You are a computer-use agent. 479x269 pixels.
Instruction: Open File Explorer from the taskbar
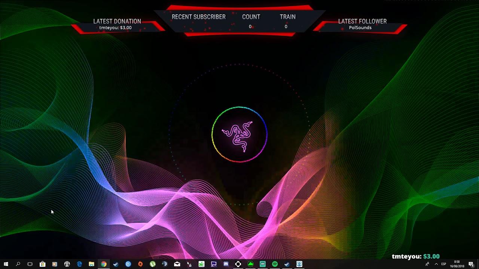[91, 264]
